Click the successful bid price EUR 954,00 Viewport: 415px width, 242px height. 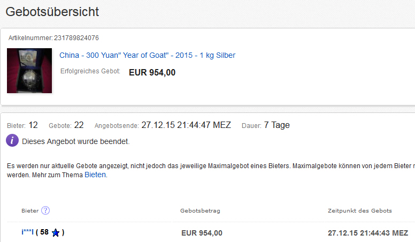152,72
